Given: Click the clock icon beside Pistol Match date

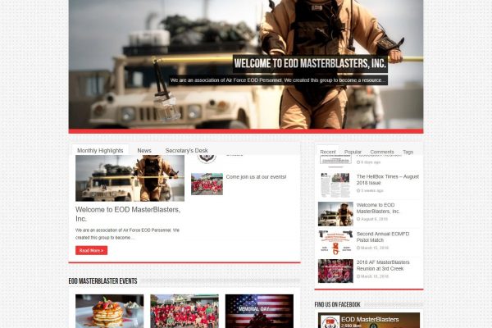Looking at the screenshot, I should click(x=358, y=248).
